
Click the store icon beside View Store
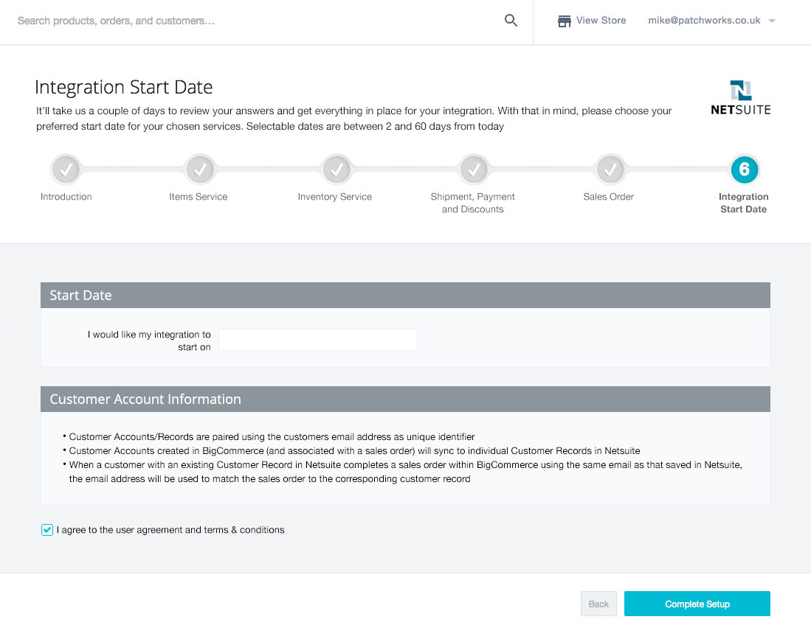coord(565,21)
